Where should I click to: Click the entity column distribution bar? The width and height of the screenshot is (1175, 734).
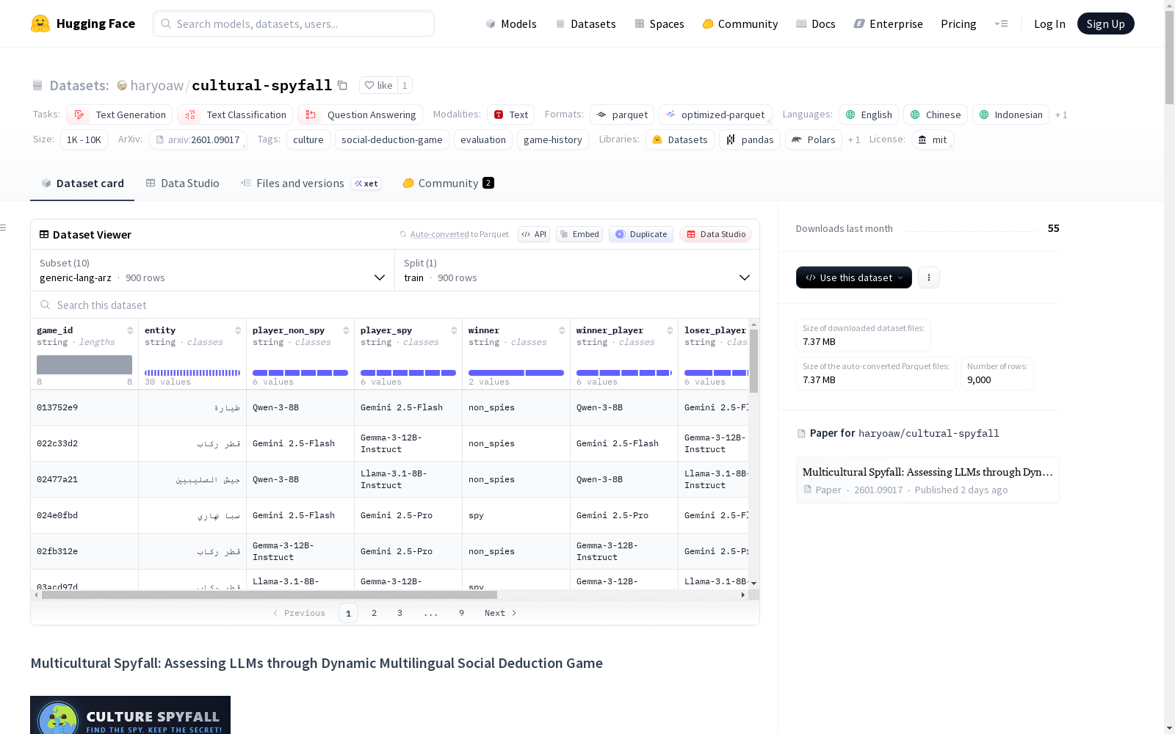tap(192, 373)
